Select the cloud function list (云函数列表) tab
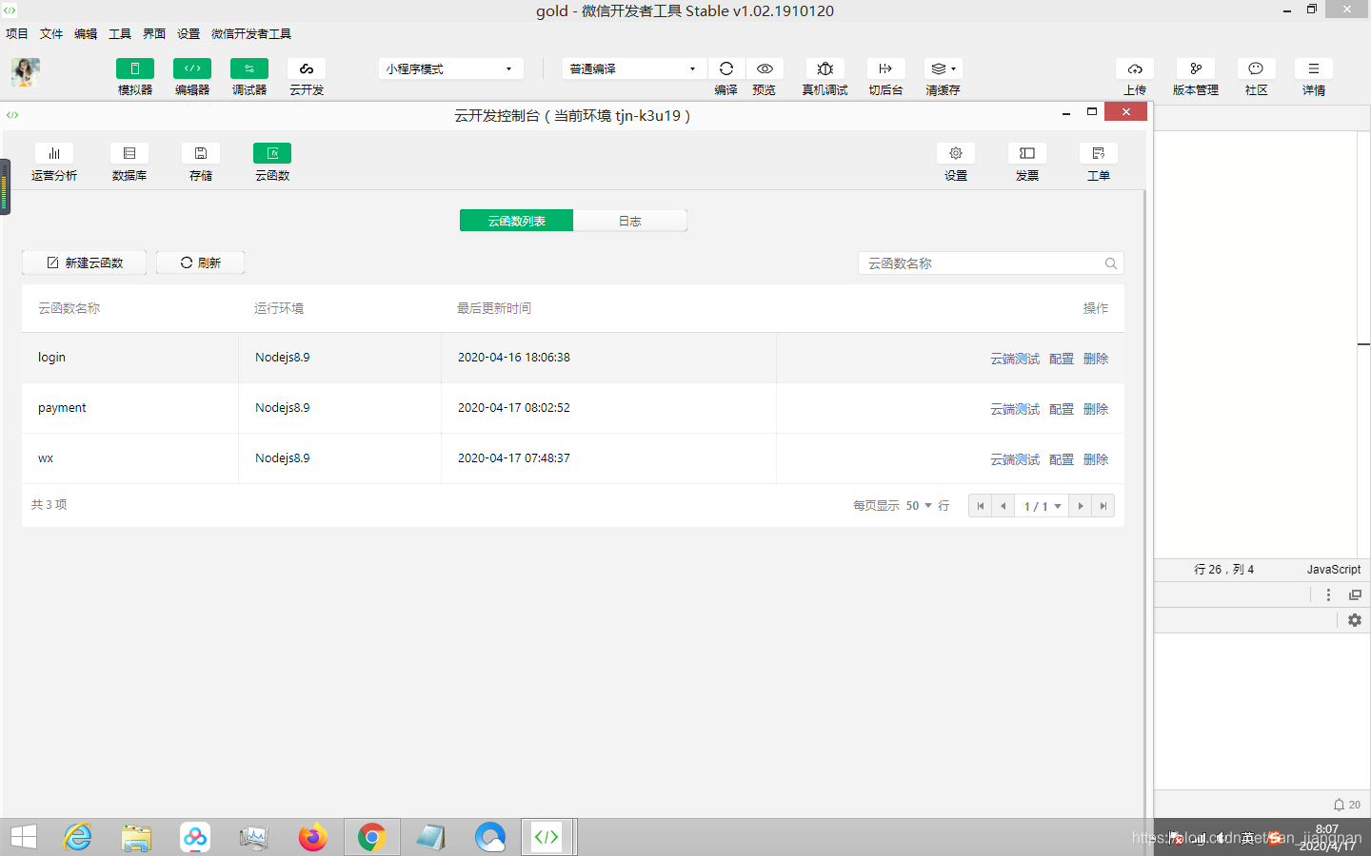 coord(516,221)
